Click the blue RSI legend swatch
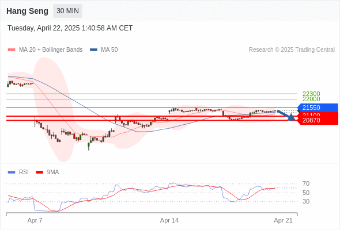Image resolution: width=340 pixels, height=230 pixels. [12, 172]
